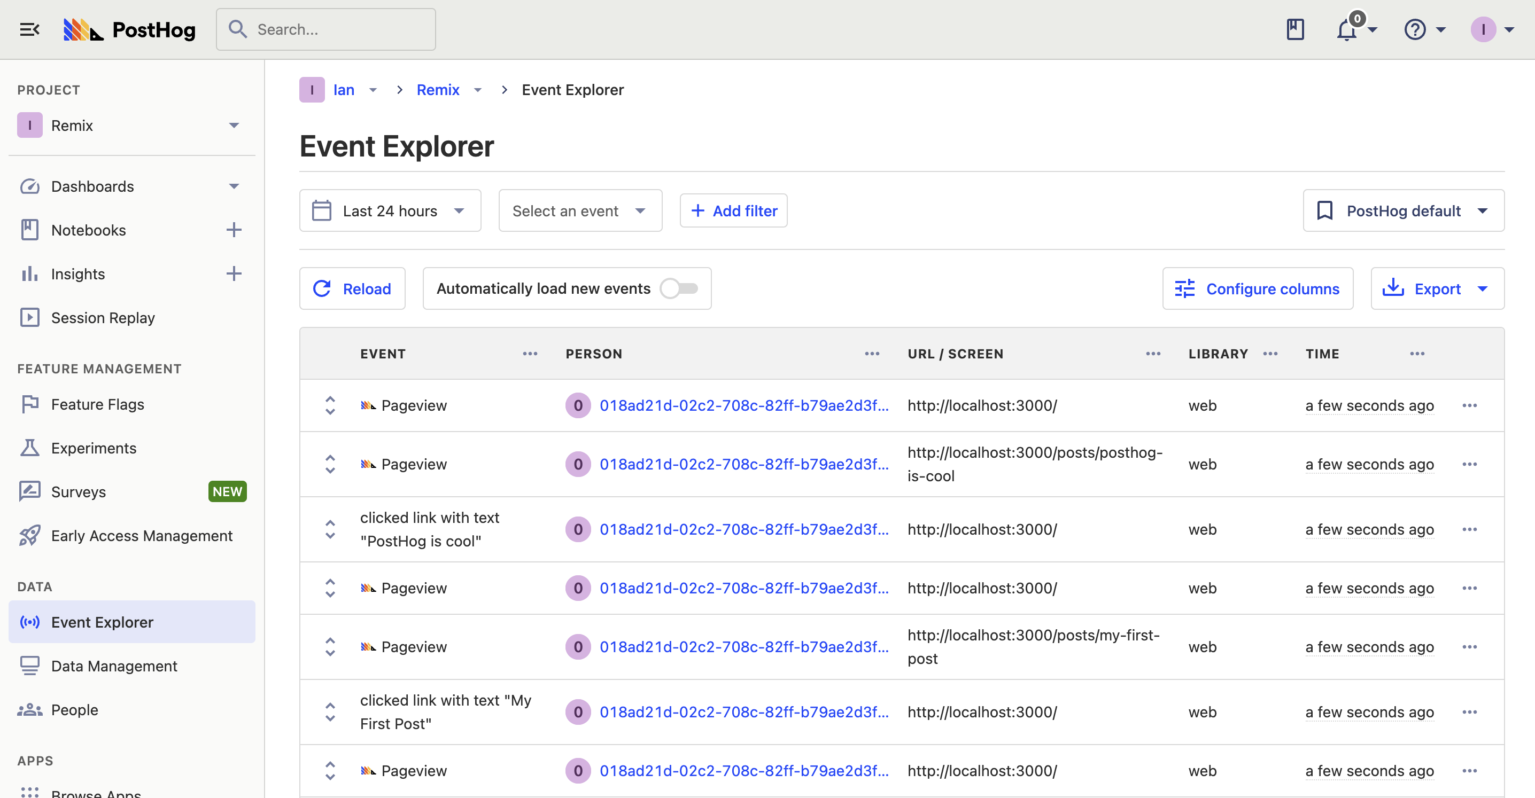Click the plus icon next to Notebooks
1535x798 pixels.
coord(234,230)
